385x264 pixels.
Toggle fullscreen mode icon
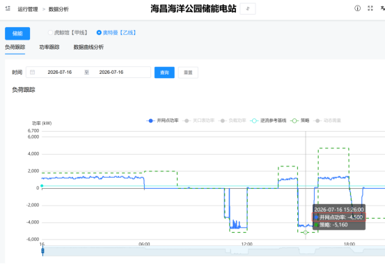click(370, 8)
